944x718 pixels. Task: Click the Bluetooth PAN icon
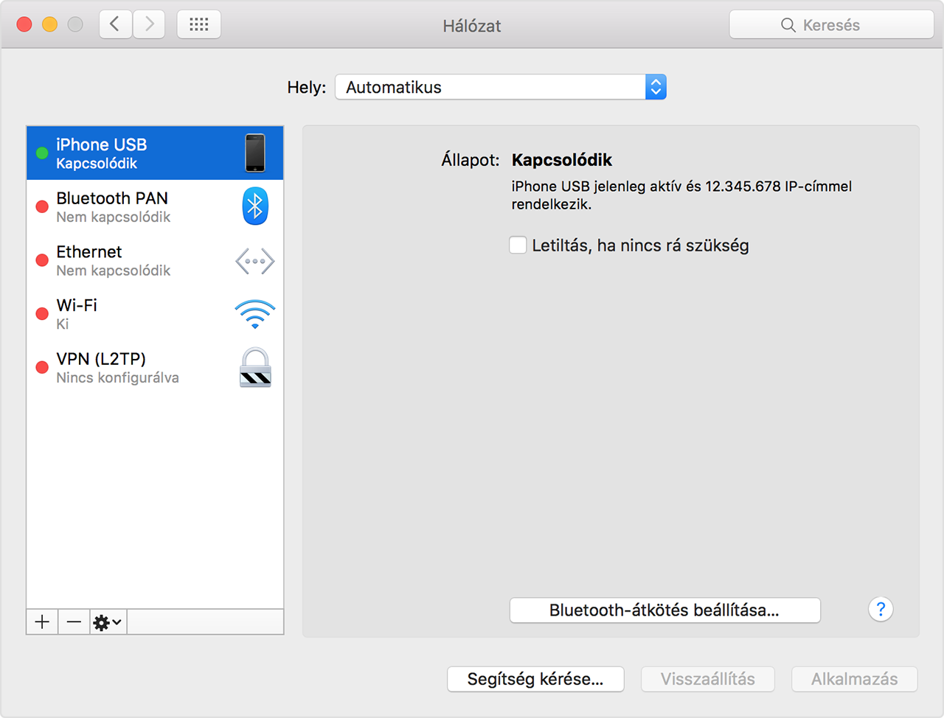click(255, 206)
